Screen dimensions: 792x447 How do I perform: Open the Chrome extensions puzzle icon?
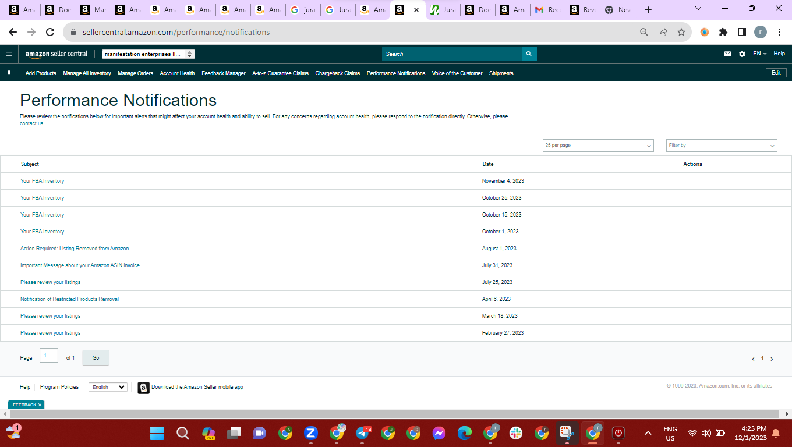click(x=723, y=33)
